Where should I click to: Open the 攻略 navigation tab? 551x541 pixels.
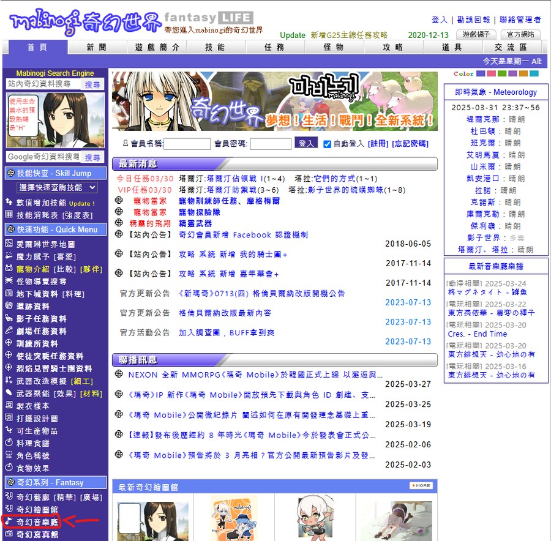click(393, 47)
